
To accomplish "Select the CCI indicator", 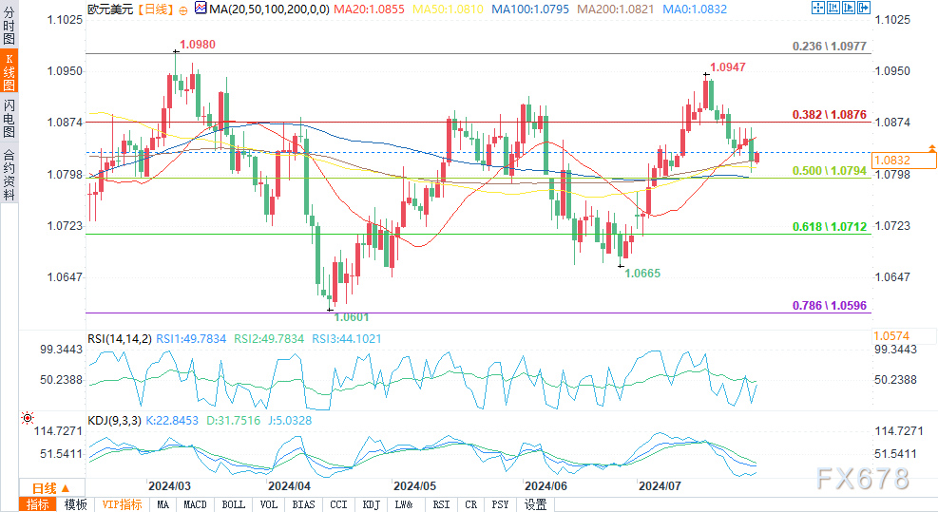I will click(x=338, y=504).
